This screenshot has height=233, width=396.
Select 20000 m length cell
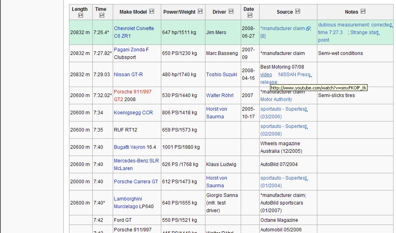[x=81, y=182]
